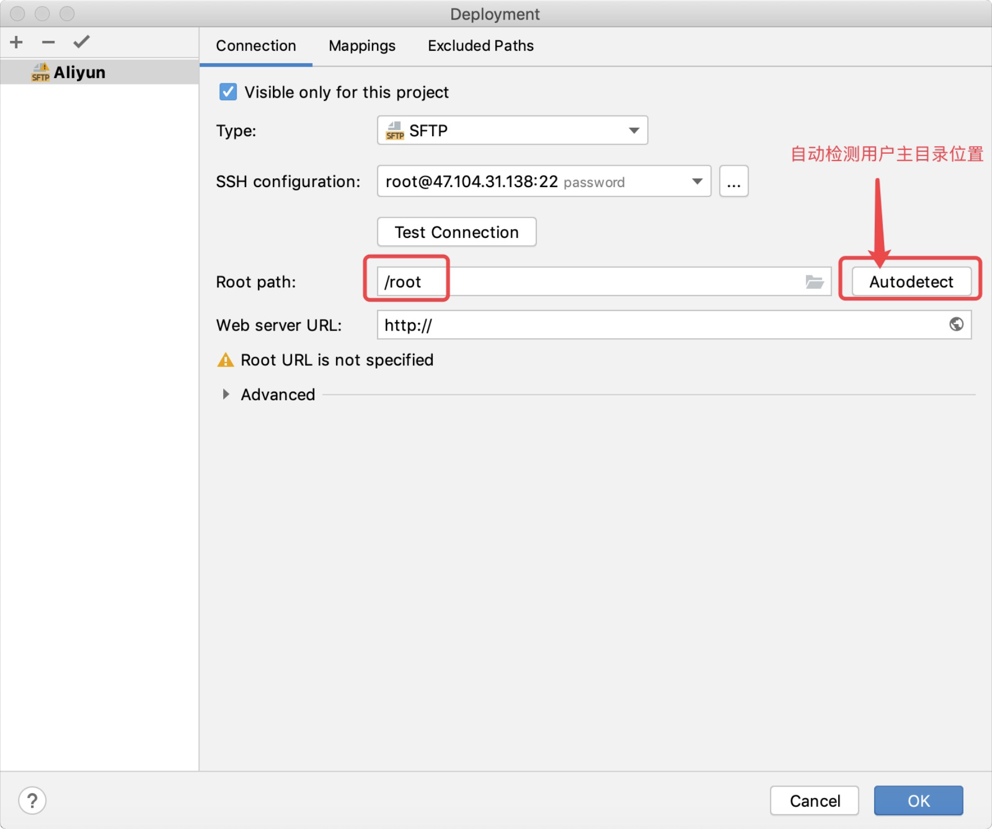Add a new deployment server
Screen dimensions: 992x829
pos(16,42)
